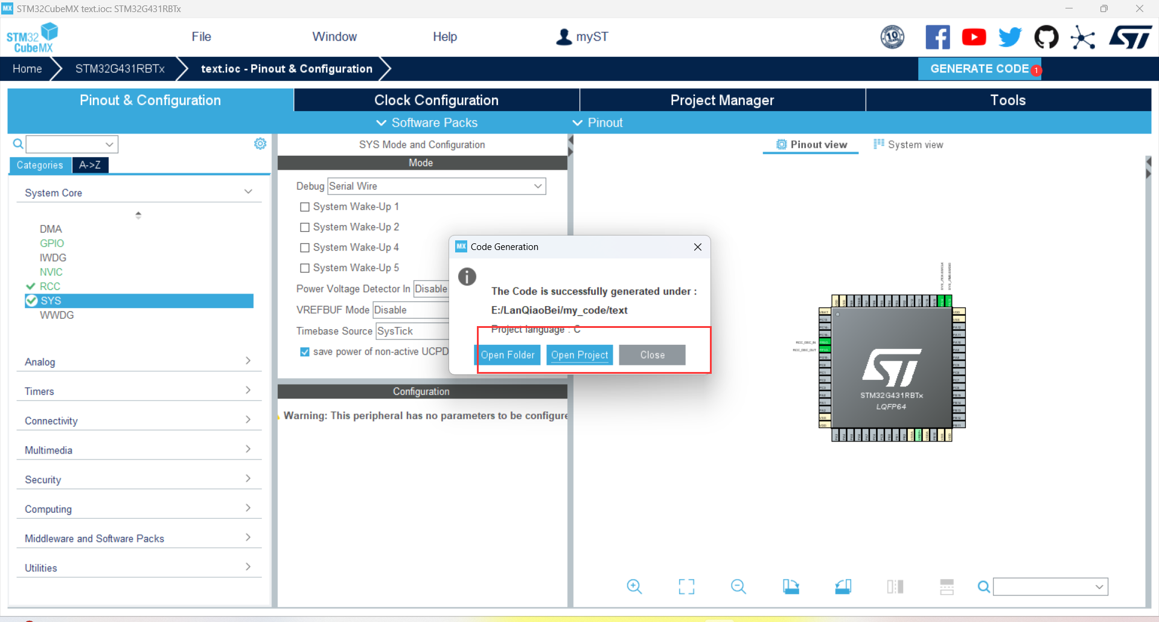The height and width of the screenshot is (622, 1159).
Task: Open the GitHub icon link
Action: (x=1046, y=37)
